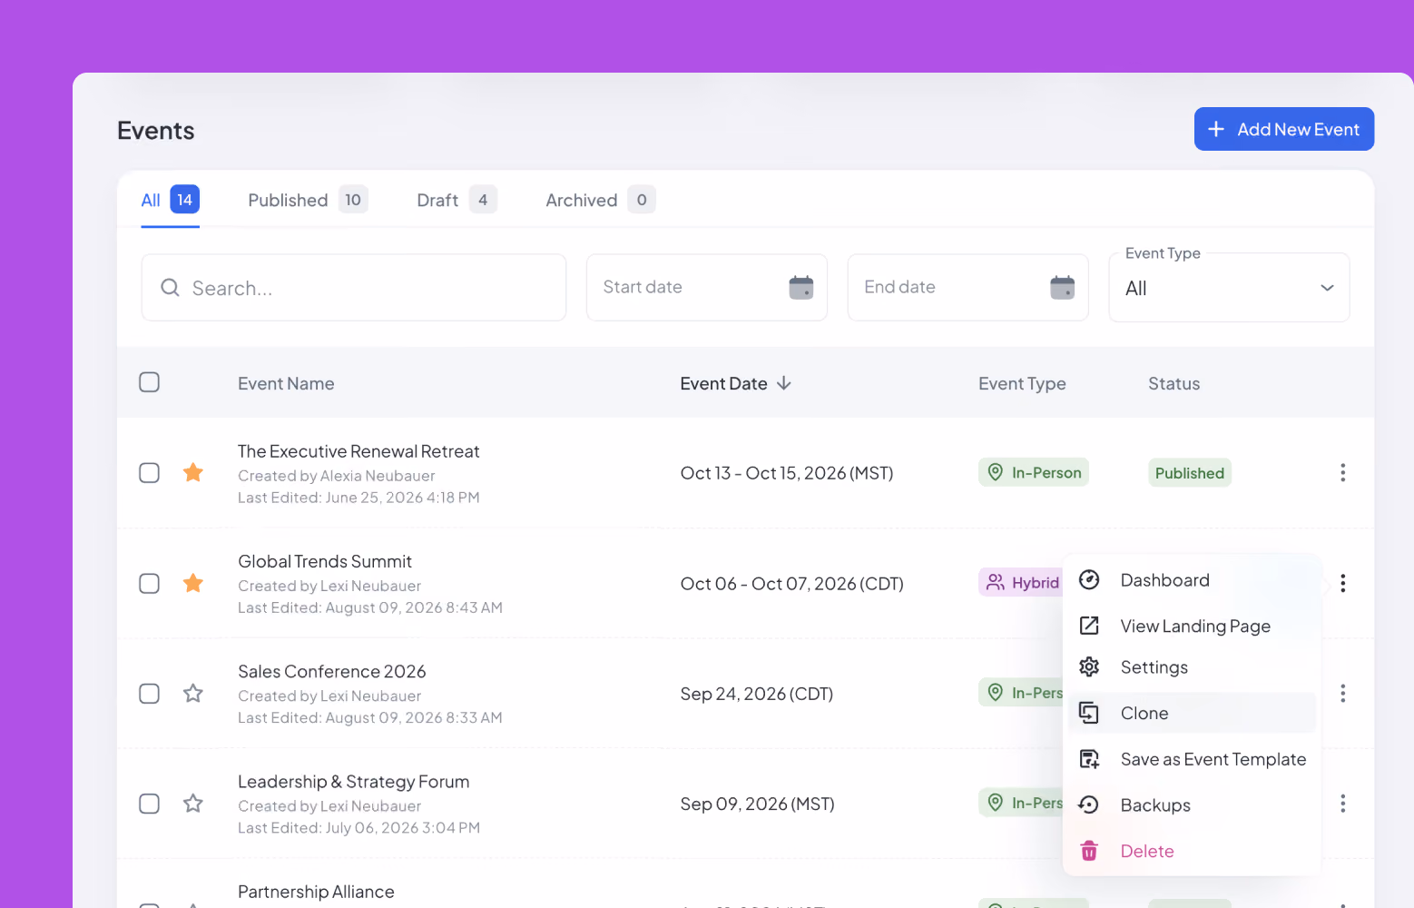Image resolution: width=1414 pixels, height=908 pixels.
Task: Choose Delete from the context menu
Action: tap(1193, 851)
